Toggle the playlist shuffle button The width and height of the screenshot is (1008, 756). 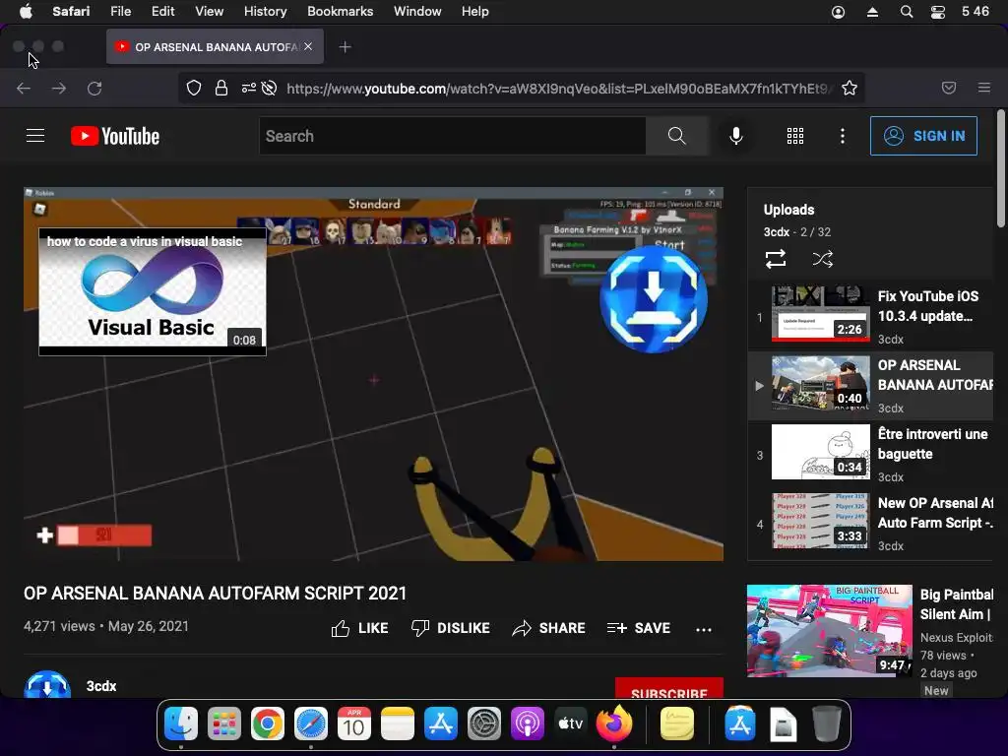coord(822,259)
